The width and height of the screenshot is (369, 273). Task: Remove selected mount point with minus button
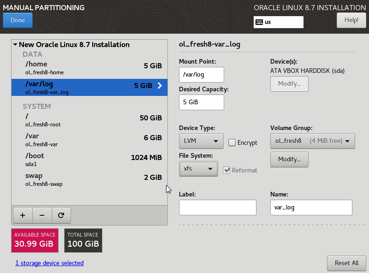tap(42, 215)
